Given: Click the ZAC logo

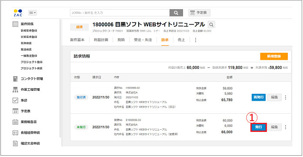Looking at the screenshot, I should tap(18, 13).
